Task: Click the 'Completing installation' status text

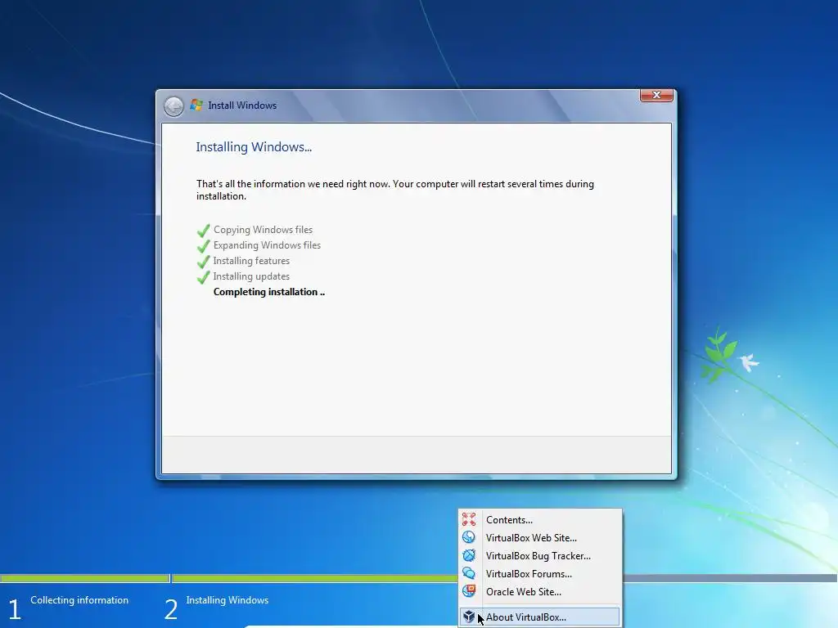Action: pyautogui.click(x=268, y=292)
